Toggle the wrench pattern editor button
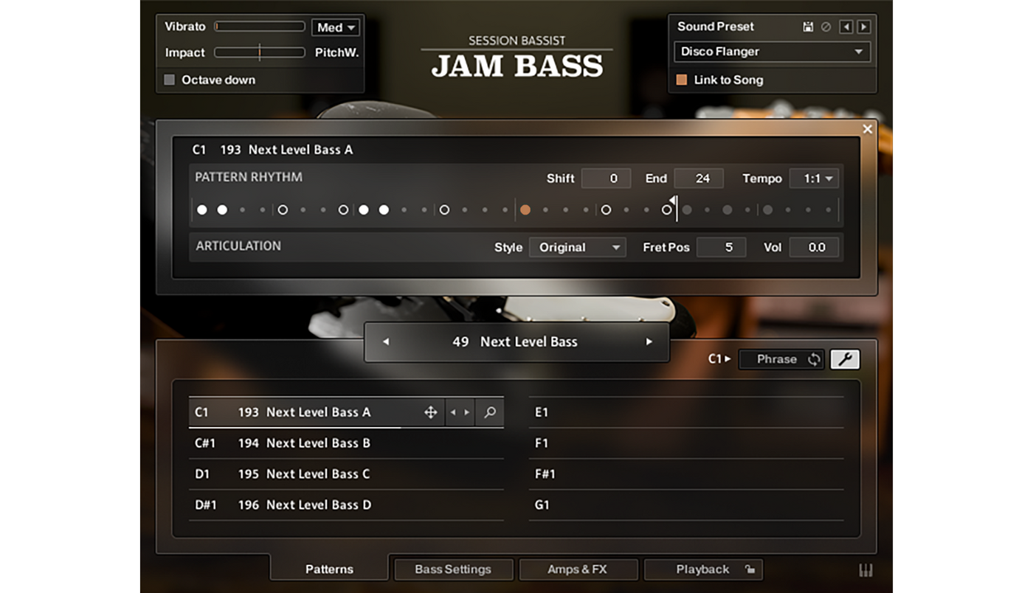The height and width of the screenshot is (593, 1033). tap(845, 359)
